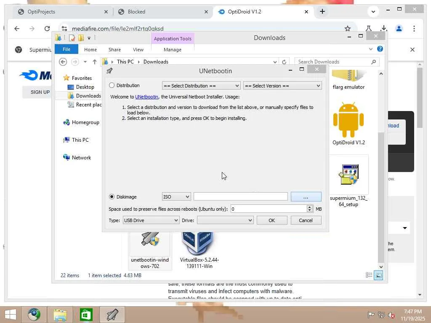Open File Explorer from the taskbar
The image size is (431, 323).
pyautogui.click(x=60, y=315)
